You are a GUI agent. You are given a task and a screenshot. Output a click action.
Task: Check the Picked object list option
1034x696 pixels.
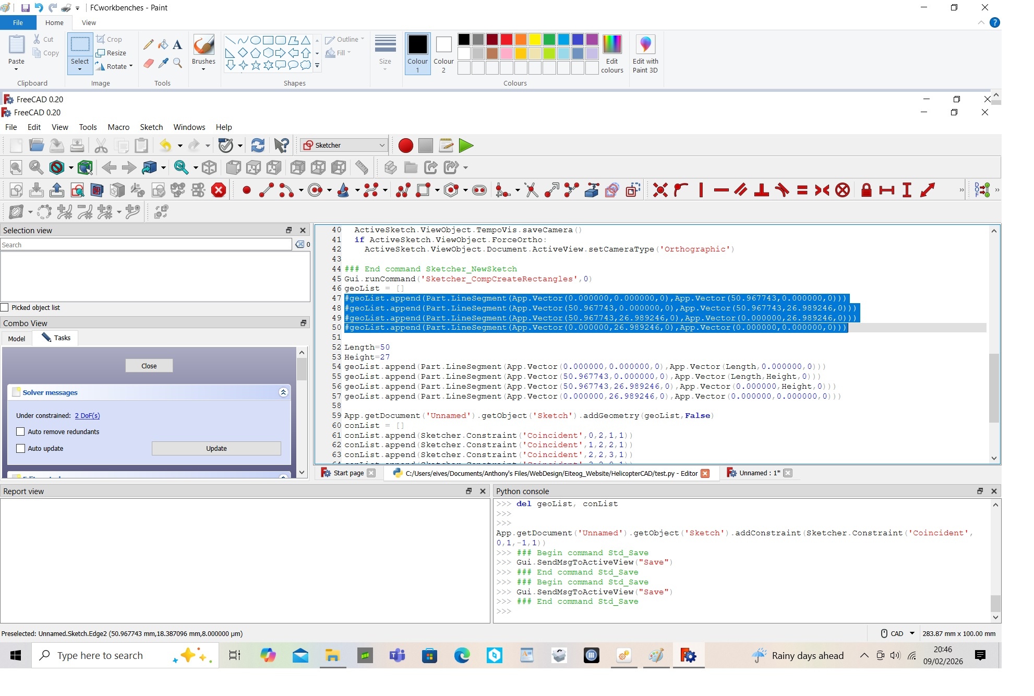[x=5, y=307]
